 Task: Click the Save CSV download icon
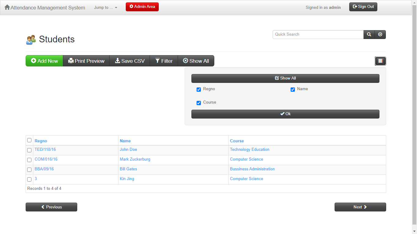[118, 61]
